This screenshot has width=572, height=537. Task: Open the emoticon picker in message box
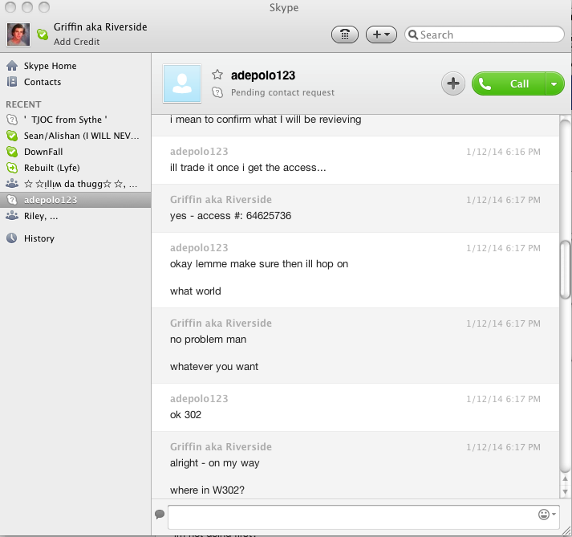coord(547,515)
